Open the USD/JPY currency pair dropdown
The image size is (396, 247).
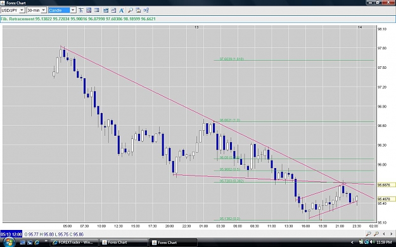(22, 10)
